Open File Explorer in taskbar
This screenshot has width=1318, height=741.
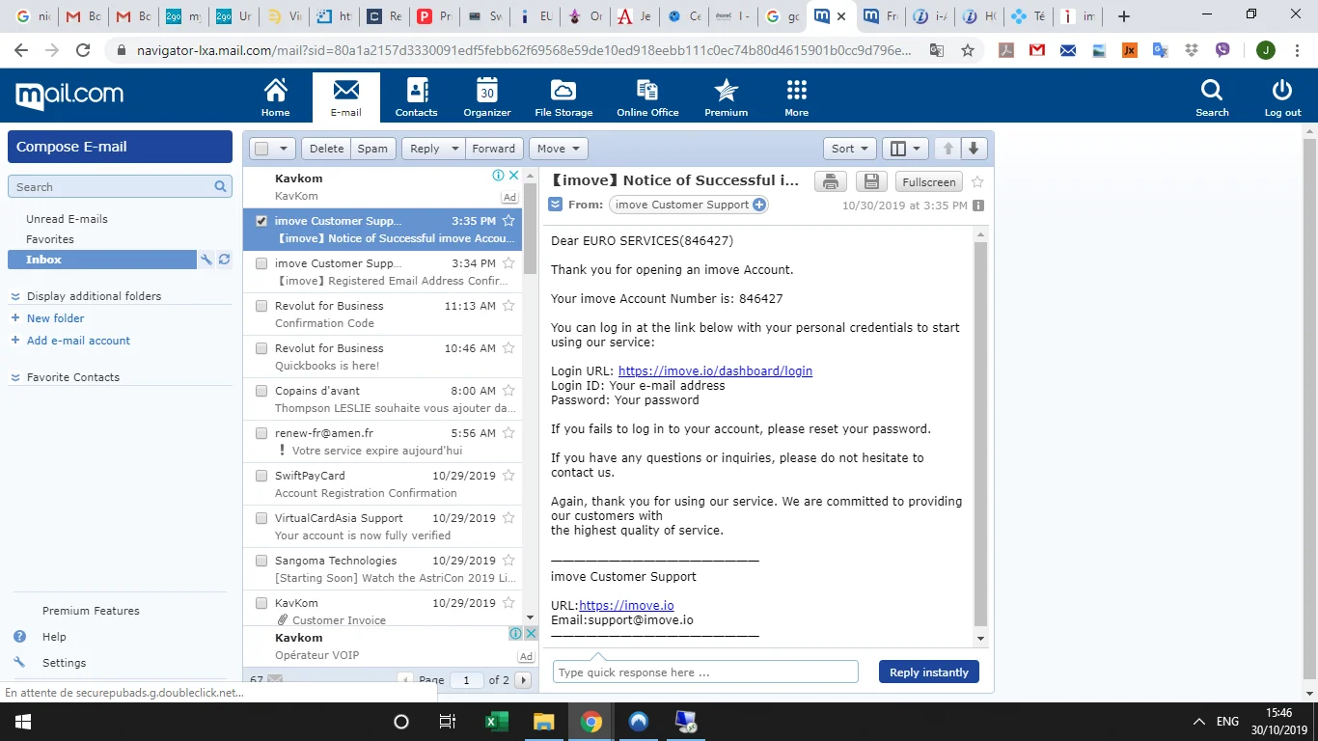click(544, 722)
